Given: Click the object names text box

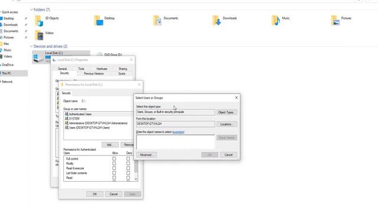Looking at the screenshot, I should coord(175,142).
